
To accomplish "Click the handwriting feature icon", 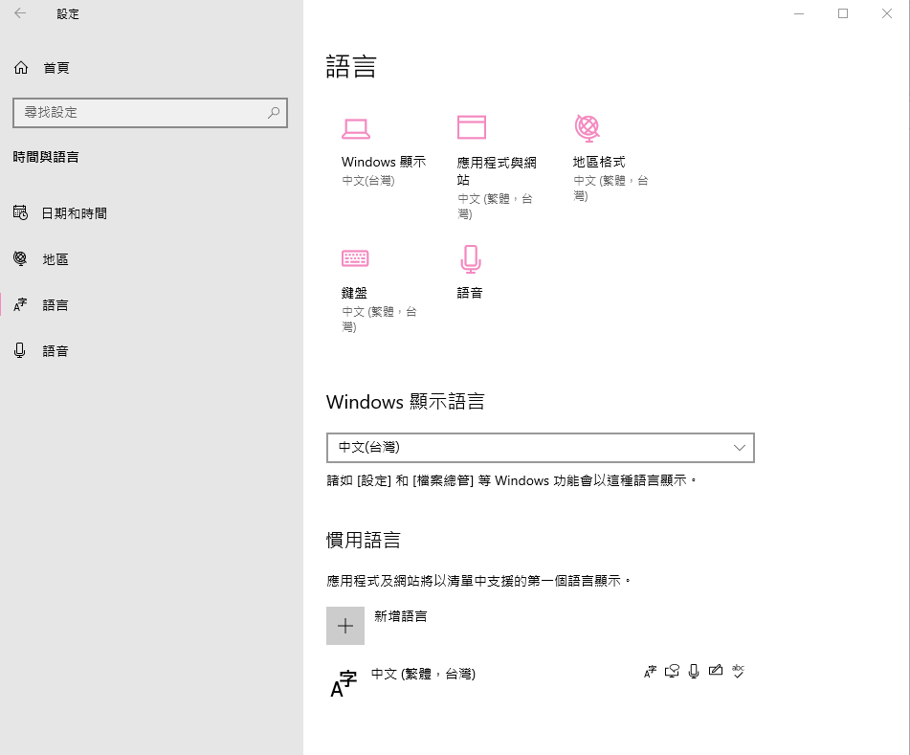I will click(x=716, y=671).
